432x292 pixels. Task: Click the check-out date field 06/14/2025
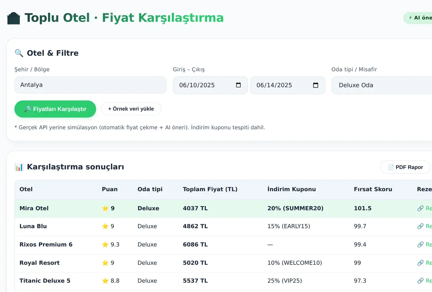(x=288, y=85)
